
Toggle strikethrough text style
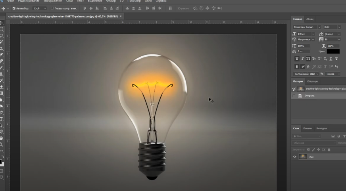336,59
